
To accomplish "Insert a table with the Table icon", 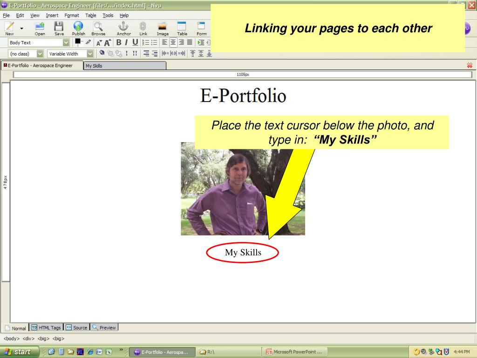I will click(x=182, y=28).
